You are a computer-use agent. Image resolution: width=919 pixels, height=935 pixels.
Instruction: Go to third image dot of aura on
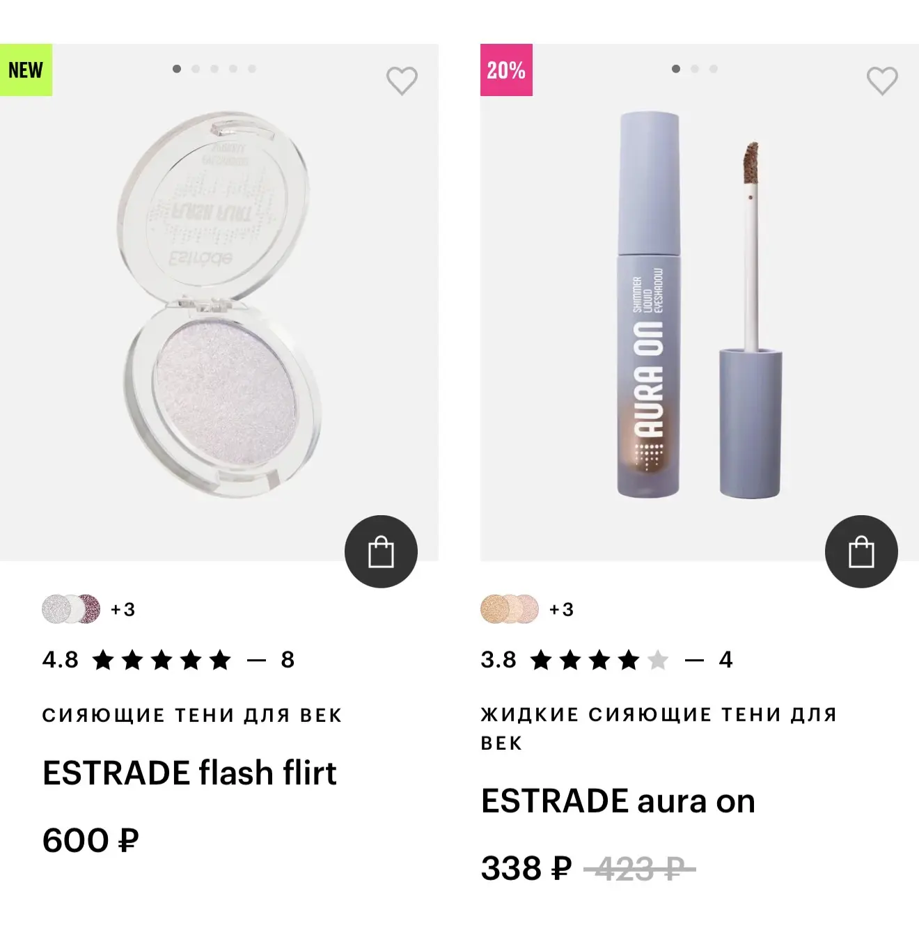[x=714, y=69]
